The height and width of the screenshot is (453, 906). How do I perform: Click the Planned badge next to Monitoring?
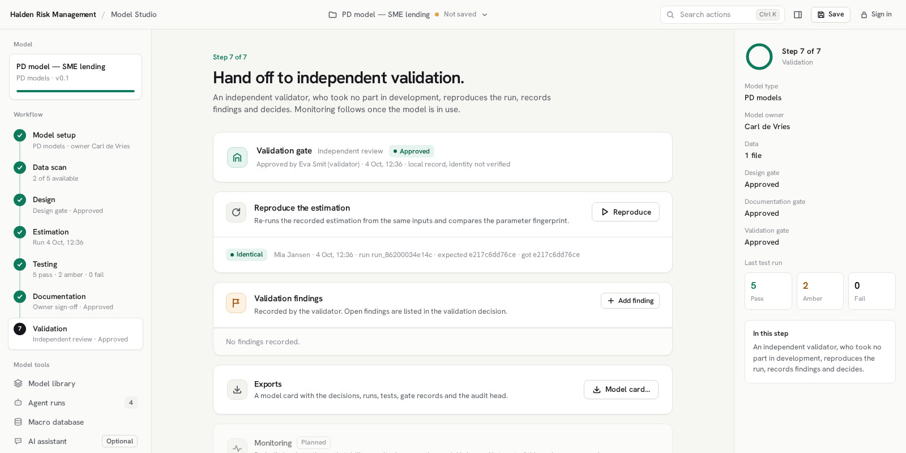point(314,443)
